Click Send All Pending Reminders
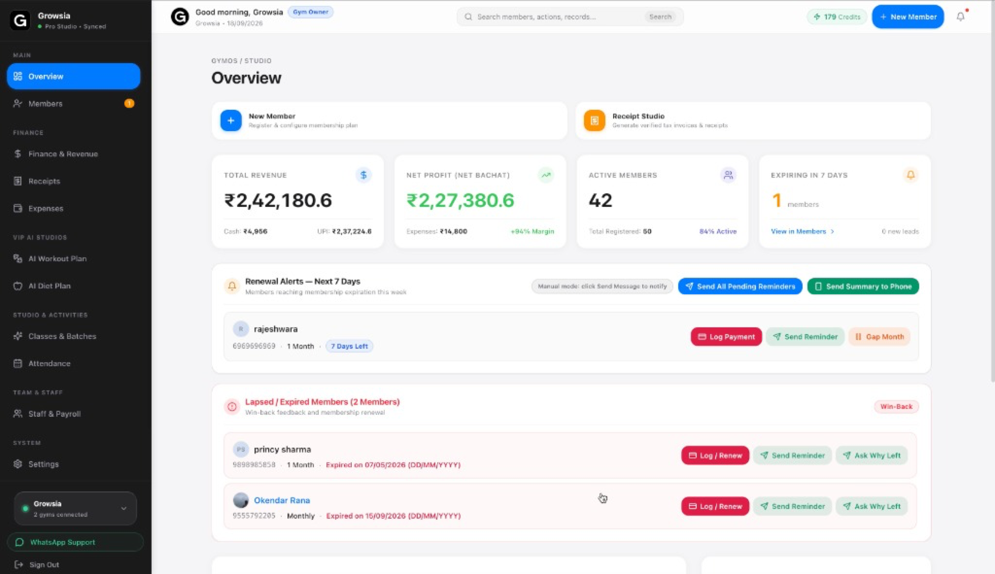The height and width of the screenshot is (574, 995). coord(740,287)
